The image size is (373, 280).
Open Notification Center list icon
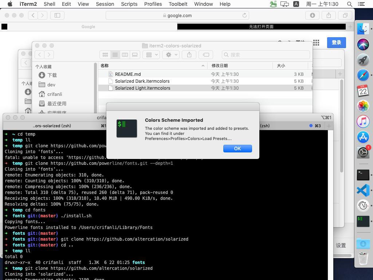tap(361, 4)
